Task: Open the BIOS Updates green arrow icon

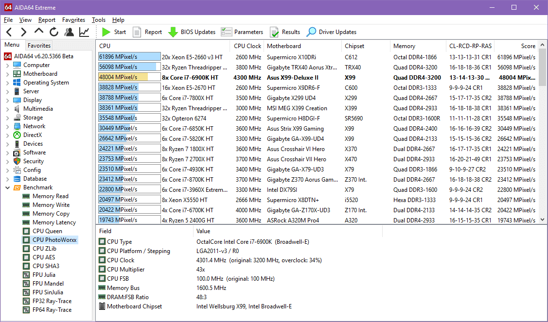Action: click(173, 32)
